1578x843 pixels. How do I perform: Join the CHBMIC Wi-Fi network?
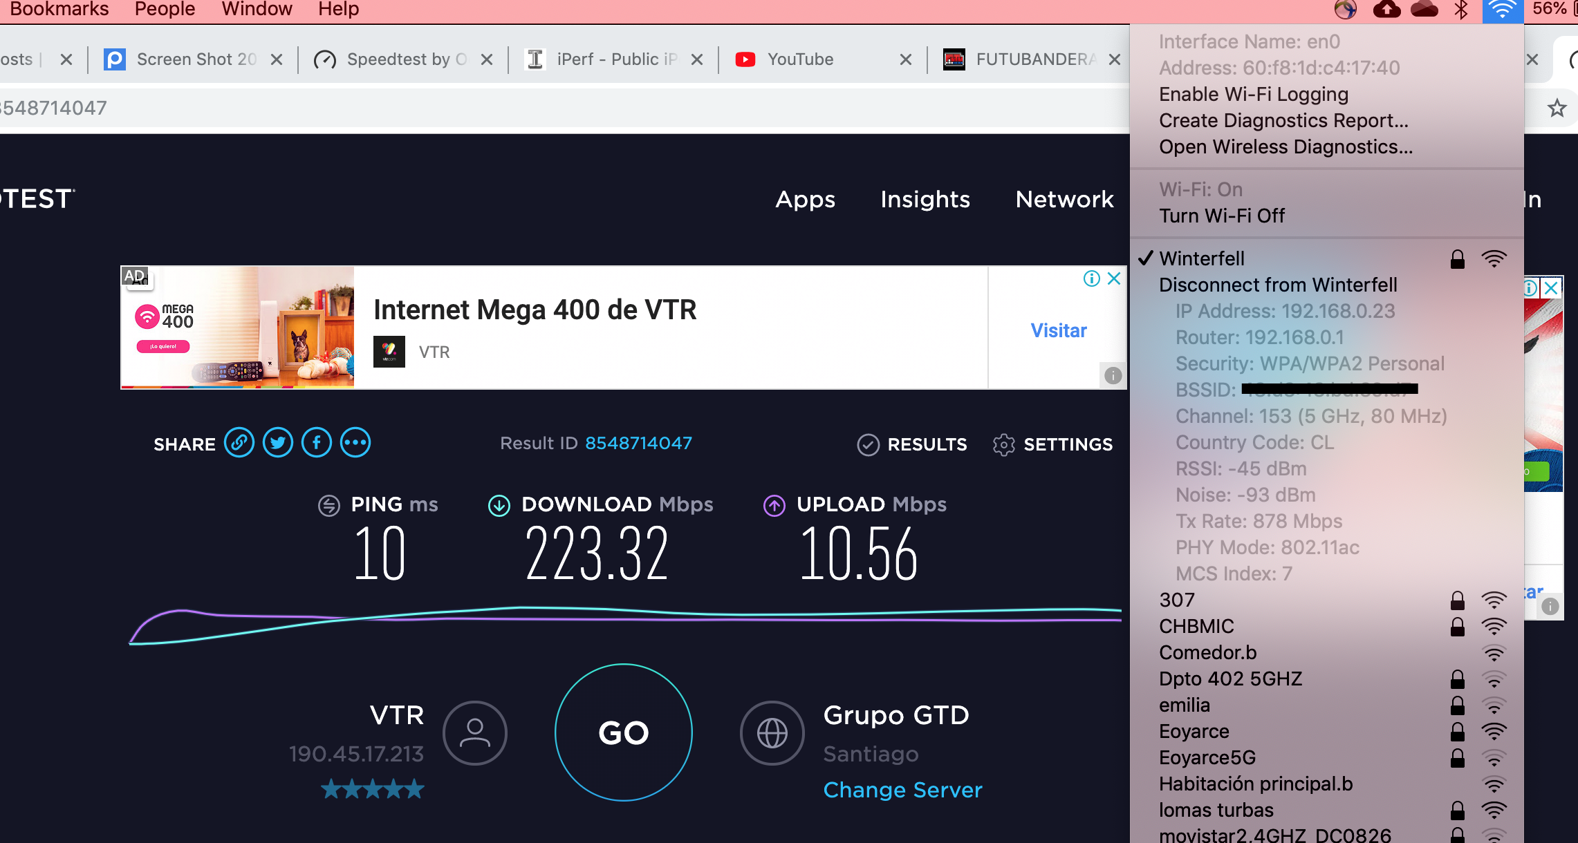(x=1326, y=626)
